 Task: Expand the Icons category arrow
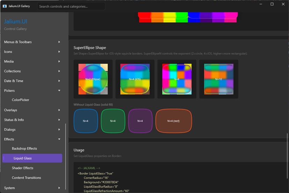point(59,52)
